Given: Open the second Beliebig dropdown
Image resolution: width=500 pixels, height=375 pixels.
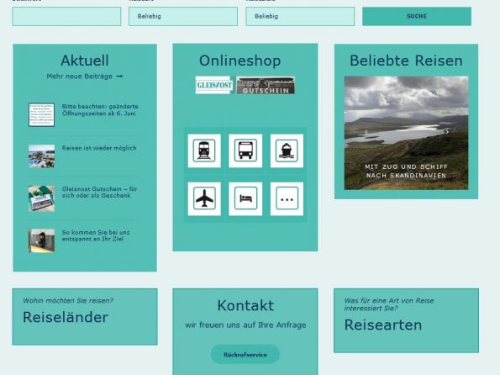Looking at the screenshot, I should point(300,16).
